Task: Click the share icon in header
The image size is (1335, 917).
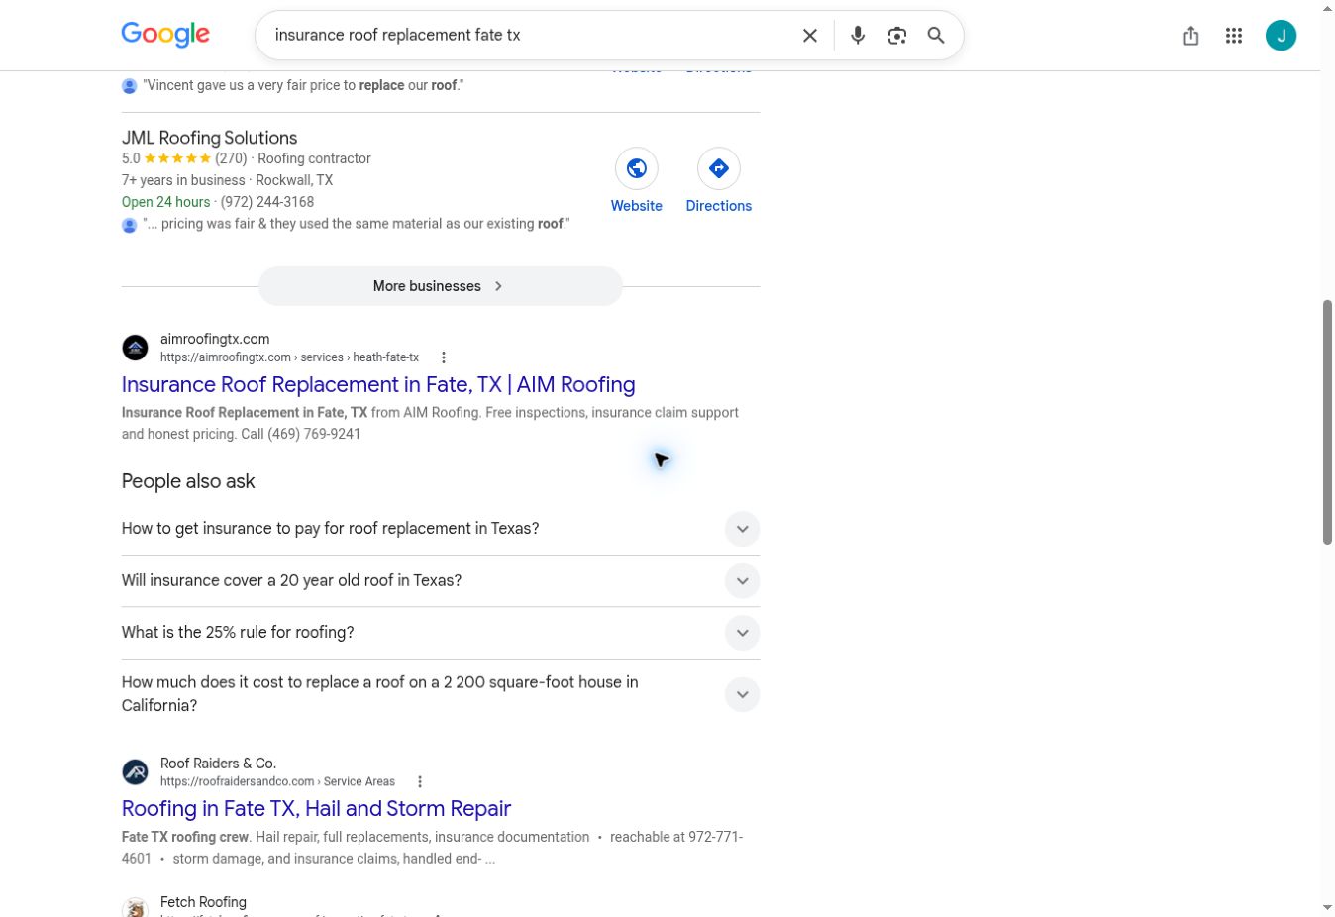Action: (1191, 36)
